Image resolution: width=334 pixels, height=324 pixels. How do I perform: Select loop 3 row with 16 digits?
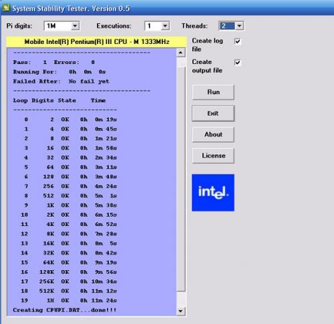pyautogui.click(x=70, y=148)
